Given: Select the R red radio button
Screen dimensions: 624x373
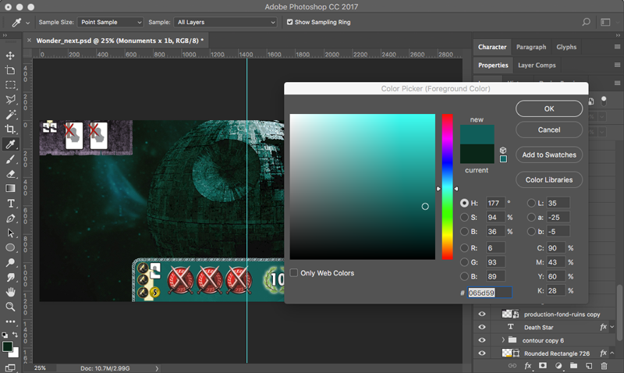Looking at the screenshot, I should click(464, 248).
